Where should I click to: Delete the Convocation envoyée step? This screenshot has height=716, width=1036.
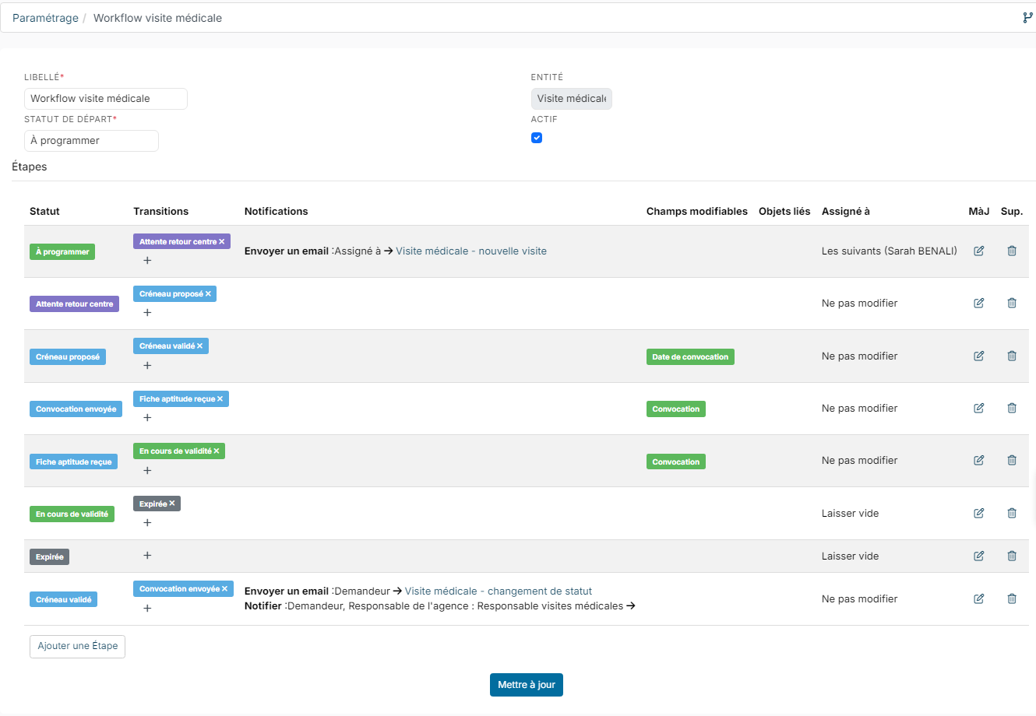(x=1012, y=408)
